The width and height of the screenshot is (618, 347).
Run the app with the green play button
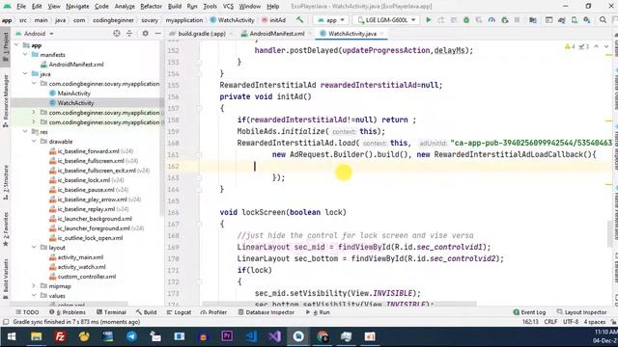[429, 19]
